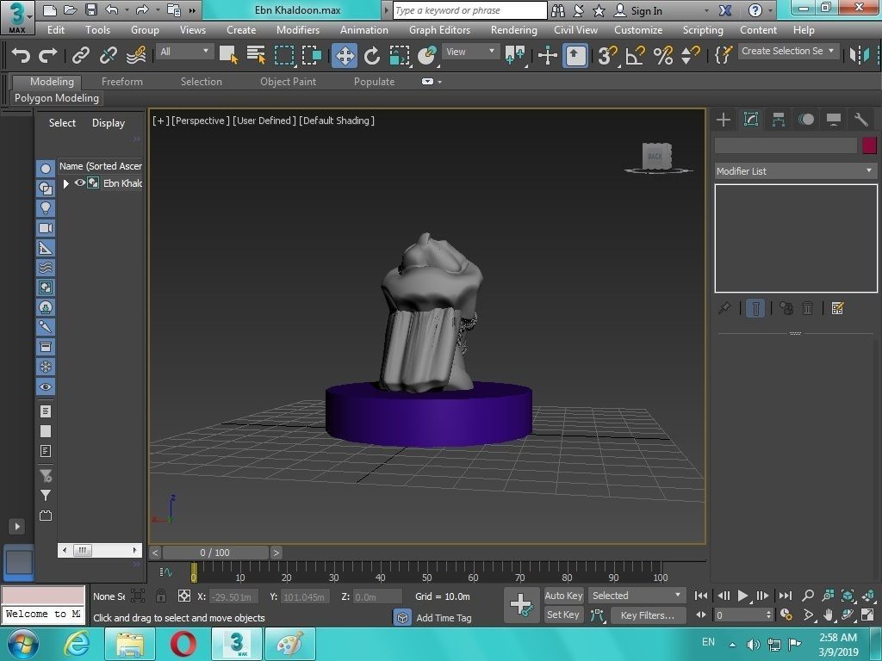Click the Auto Key button
This screenshot has width=882, height=661.
tap(563, 596)
